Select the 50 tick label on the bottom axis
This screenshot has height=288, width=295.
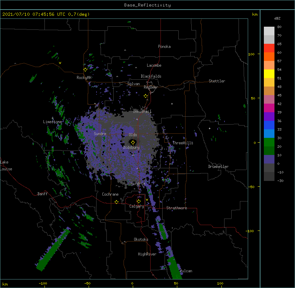click(x=176, y=284)
